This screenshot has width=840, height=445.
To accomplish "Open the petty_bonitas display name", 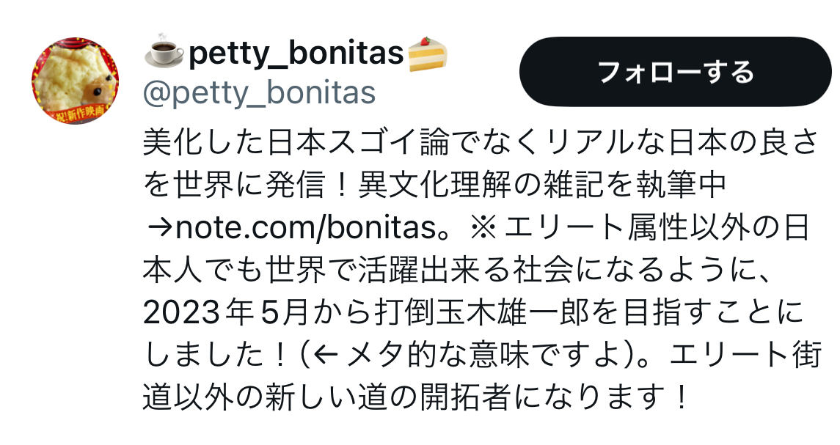I will (x=296, y=54).
